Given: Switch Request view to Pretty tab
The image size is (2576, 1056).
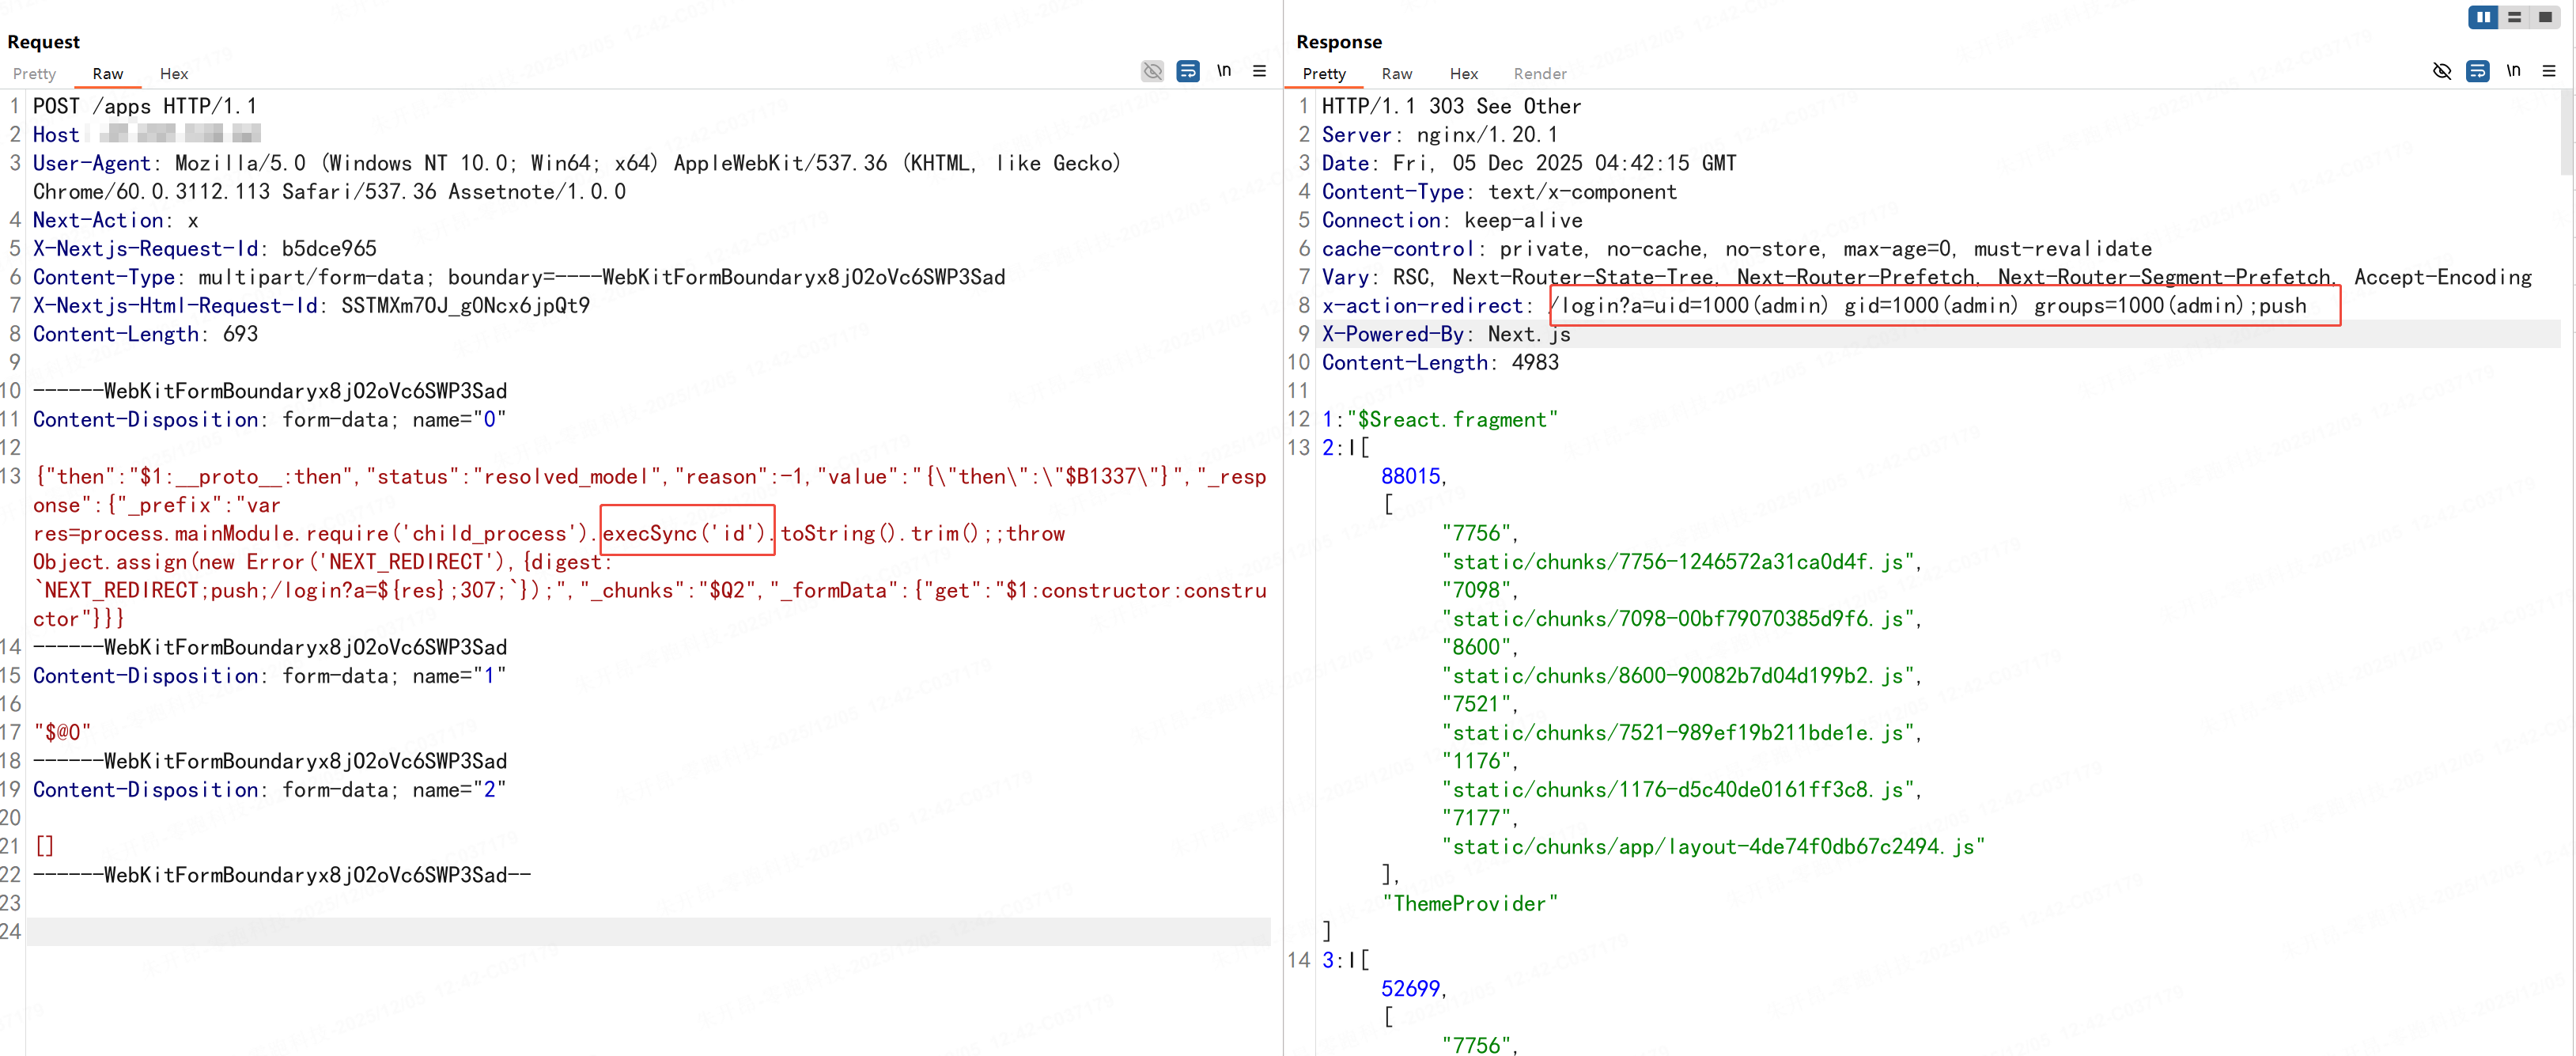Looking at the screenshot, I should [x=34, y=74].
